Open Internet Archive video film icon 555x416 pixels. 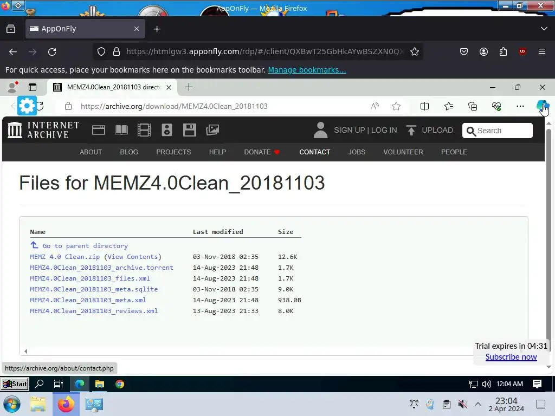point(144,130)
